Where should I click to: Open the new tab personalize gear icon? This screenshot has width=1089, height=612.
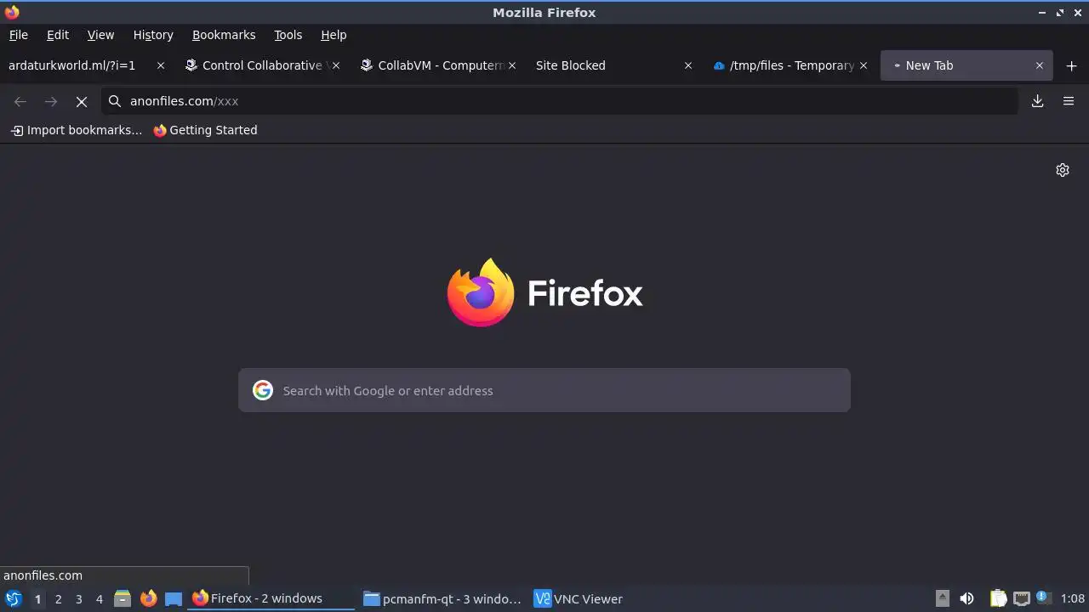click(x=1063, y=170)
